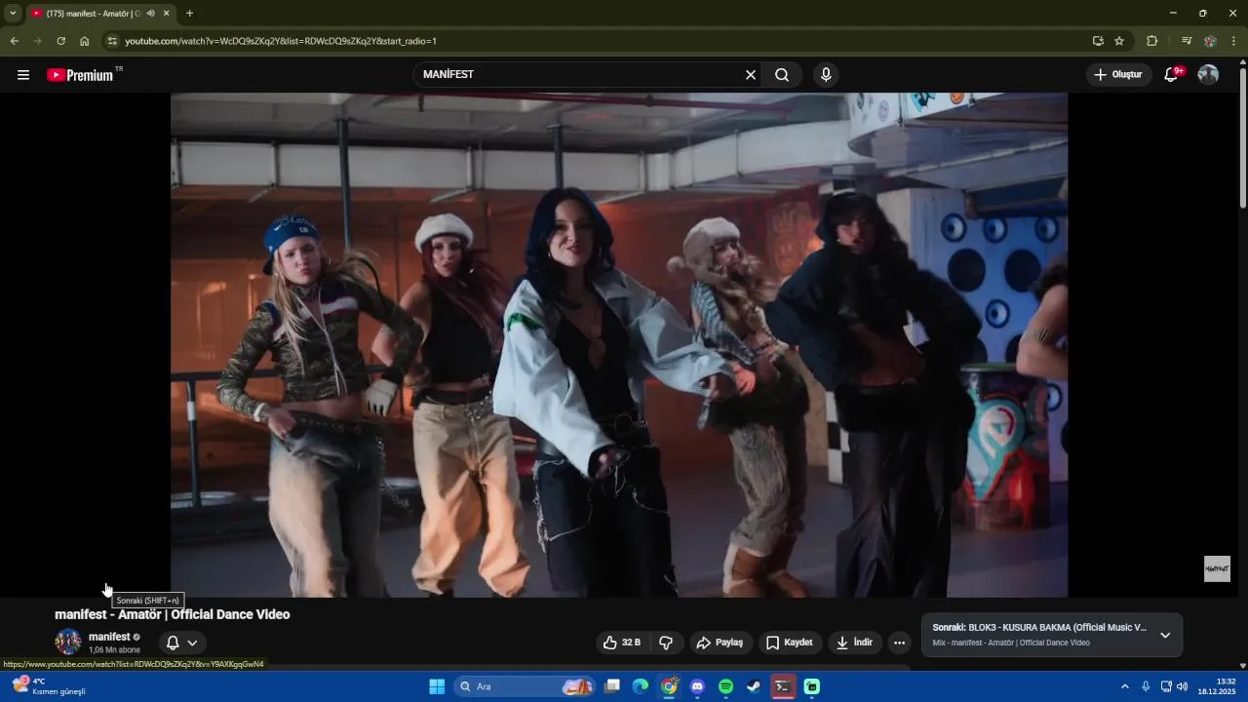Open subscription notification bell dropdown
The image size is (1248, 702).
click(181, 643)
